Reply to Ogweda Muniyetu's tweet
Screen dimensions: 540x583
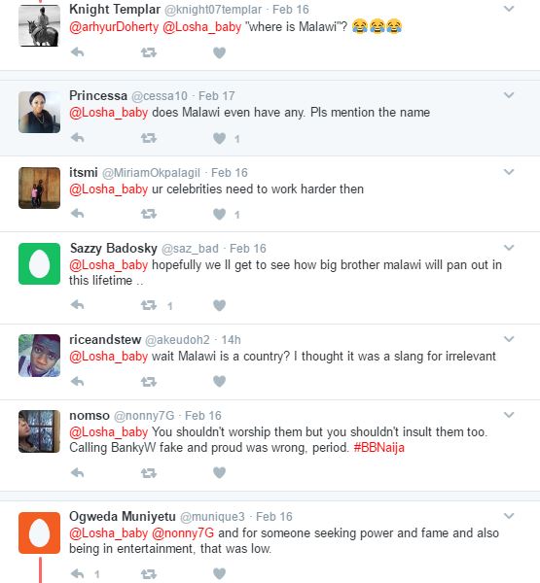[x=77, y=573]
